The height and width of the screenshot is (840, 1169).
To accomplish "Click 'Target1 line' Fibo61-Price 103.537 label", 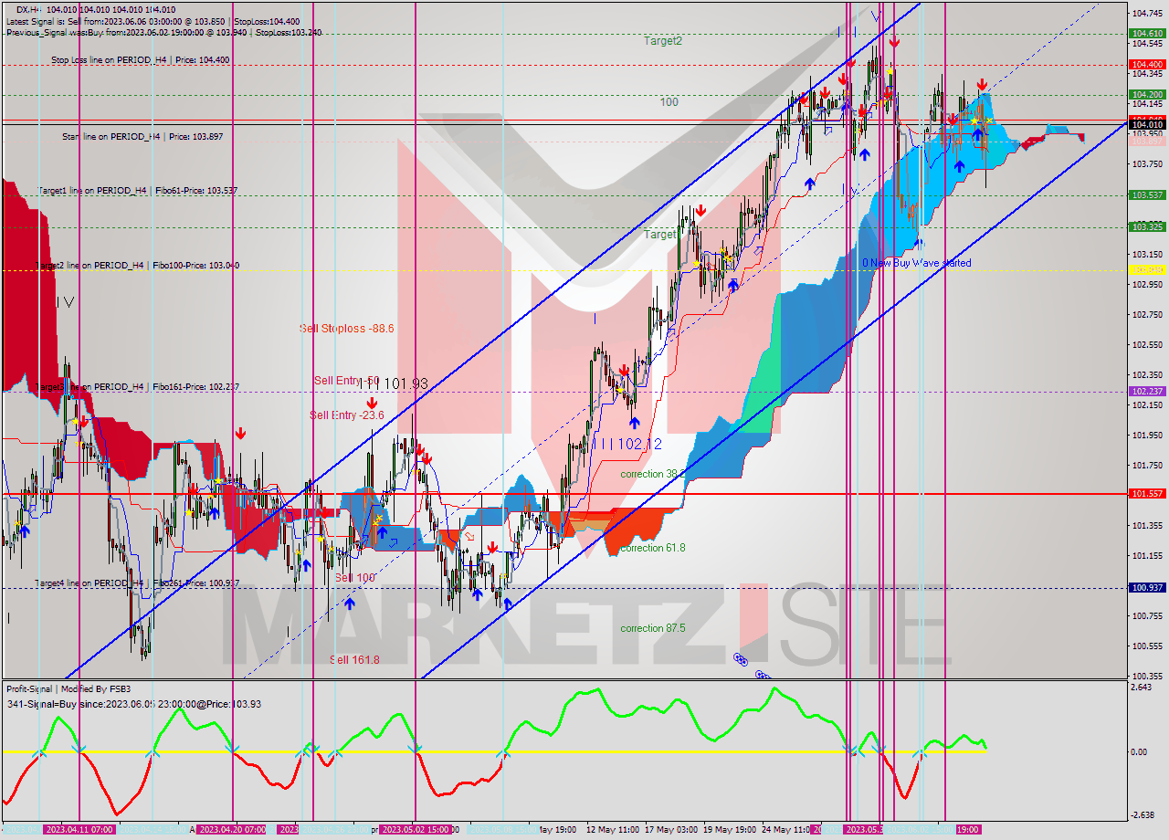I will [x=137, y=191].
